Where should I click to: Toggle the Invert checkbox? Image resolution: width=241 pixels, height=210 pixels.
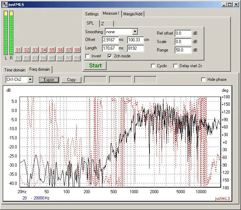[x=87, y=56]
